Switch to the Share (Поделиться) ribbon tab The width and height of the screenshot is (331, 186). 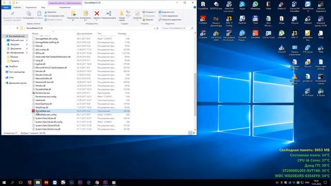(31, 7)
